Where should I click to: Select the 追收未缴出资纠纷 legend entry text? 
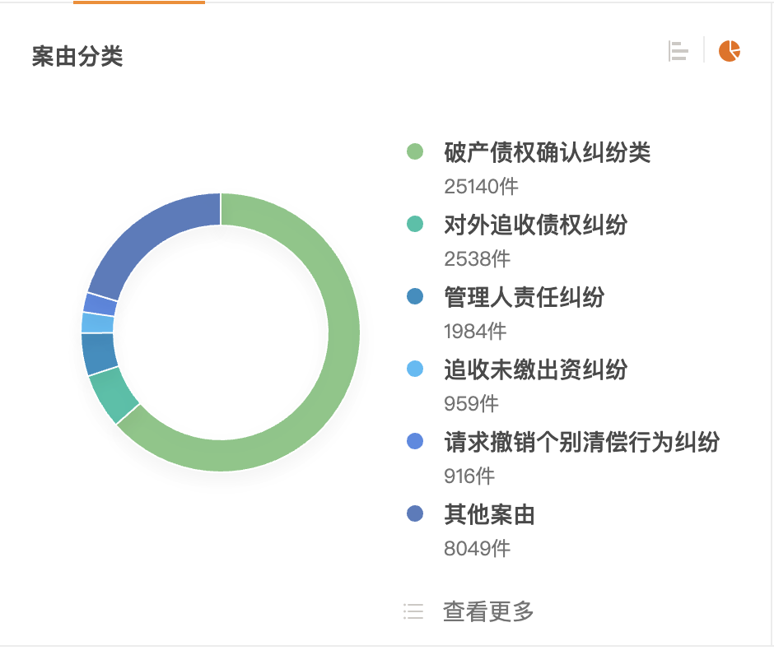tap(535, 369)
